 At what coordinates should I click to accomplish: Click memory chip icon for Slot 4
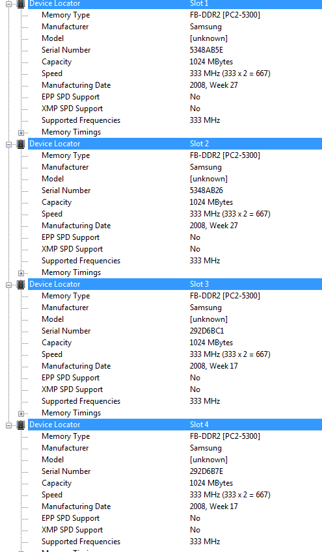point(21,425)
